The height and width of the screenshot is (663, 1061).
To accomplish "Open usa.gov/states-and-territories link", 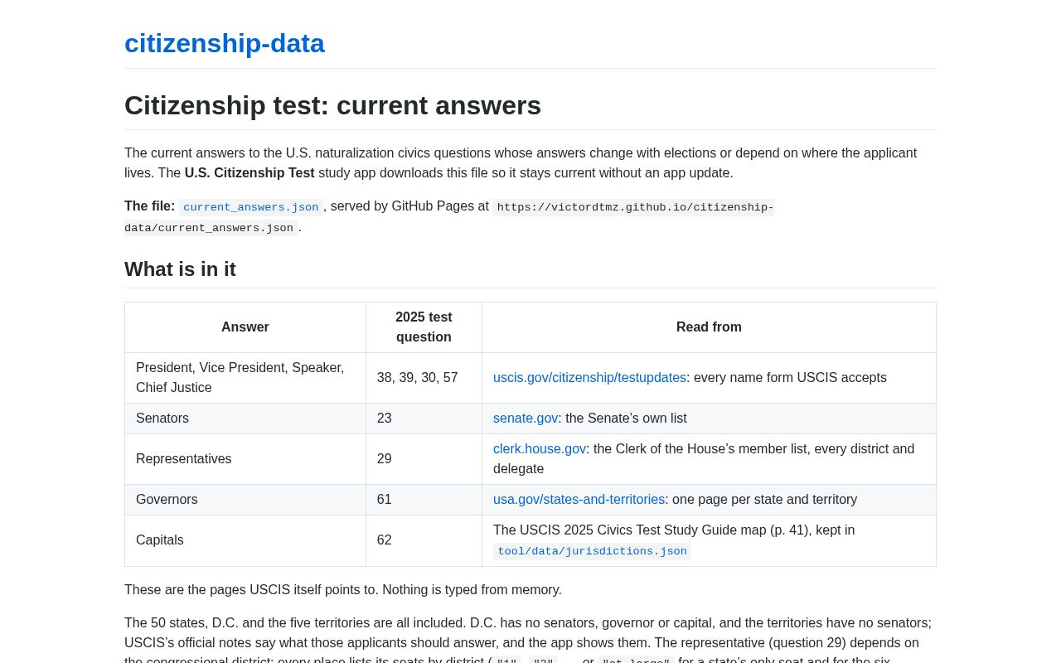I will 579,500.
